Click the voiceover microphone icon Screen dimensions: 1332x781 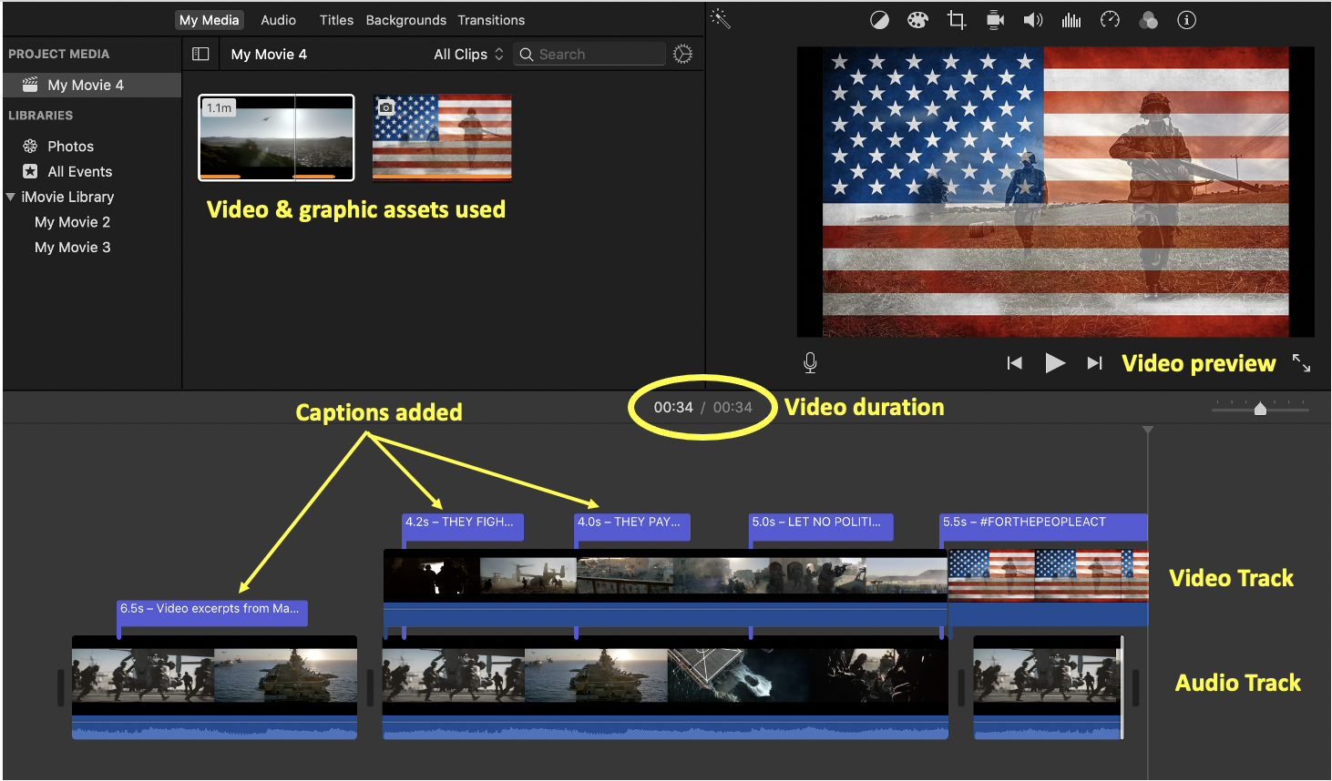(810, 363)
